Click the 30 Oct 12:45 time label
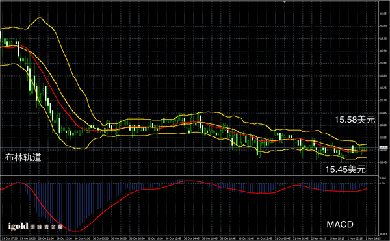The image size is (390, 241). point(174,238)
